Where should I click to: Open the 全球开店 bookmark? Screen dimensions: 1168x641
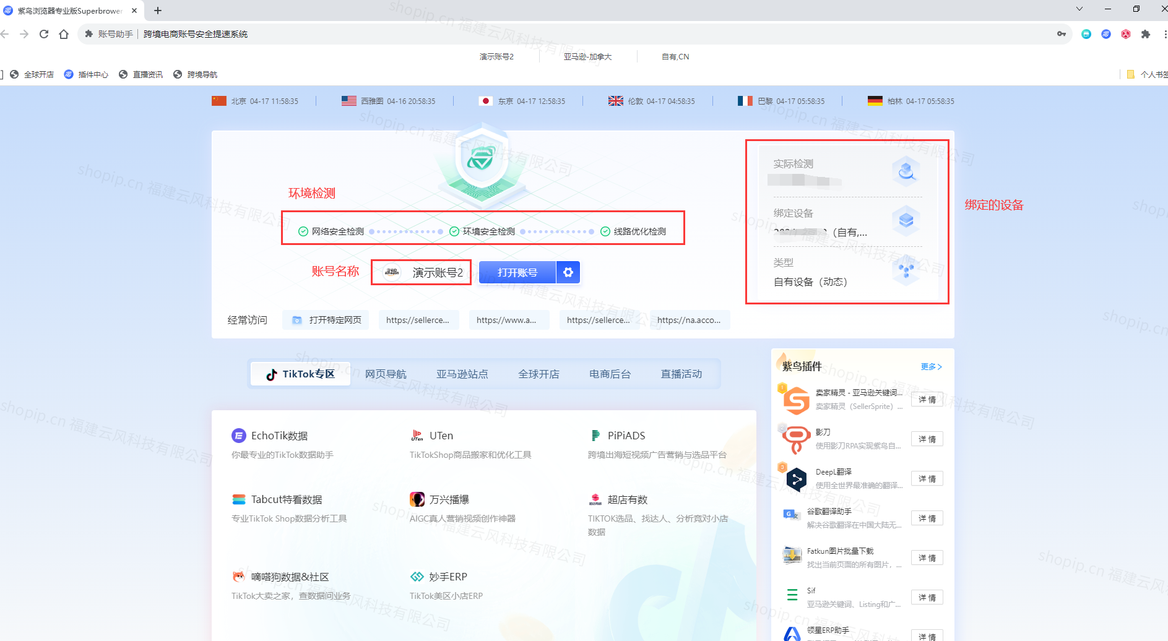32,74
